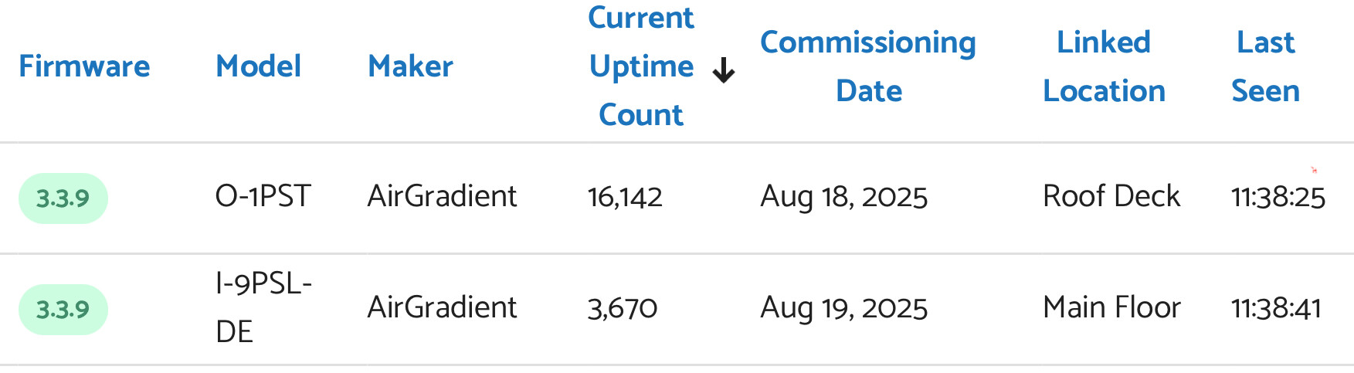Open the Main Floor linked location
Screen dimensions: 1354x373
(1111, 307)
